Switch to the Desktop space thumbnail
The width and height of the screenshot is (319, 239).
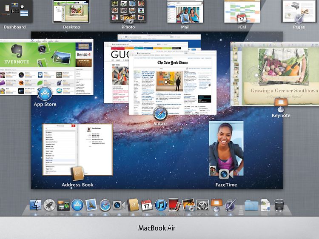coord(71,11)
